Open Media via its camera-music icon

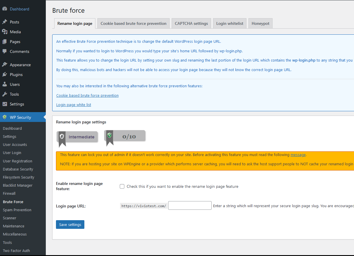coord(5,32)
